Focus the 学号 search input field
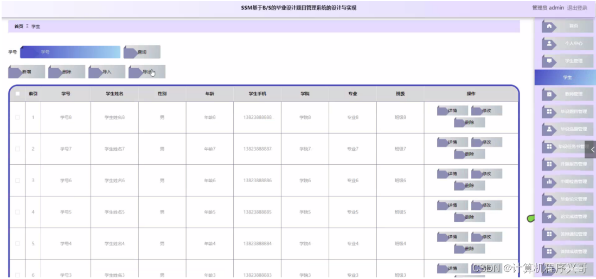The width and height of the screenshot is (596, 279). tap(70, 52)
